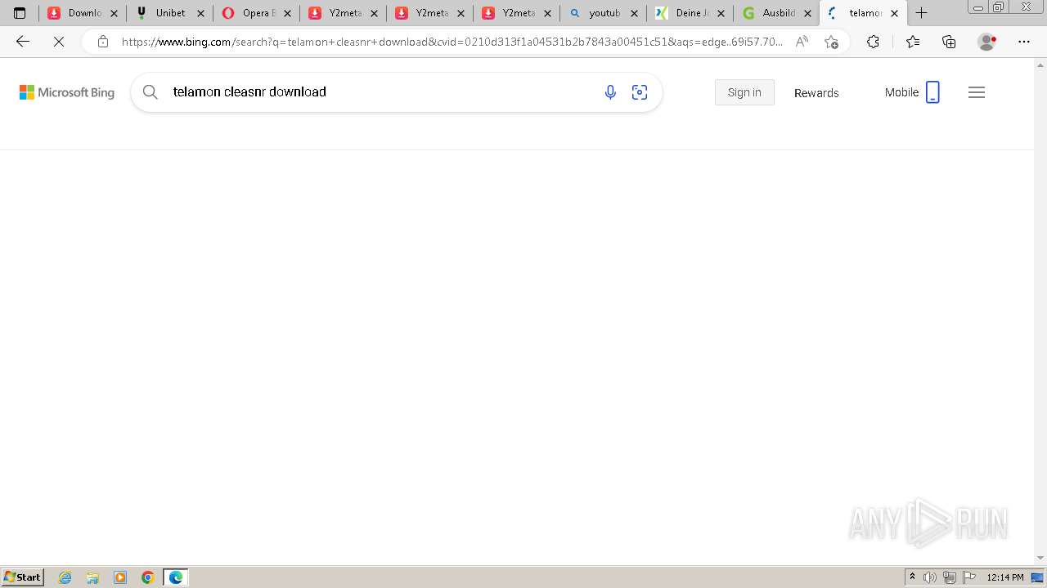This screenshot has height=588, width=1047.
Task: Open the Extensions puzzle icon
Action: [x=873, y=42]
